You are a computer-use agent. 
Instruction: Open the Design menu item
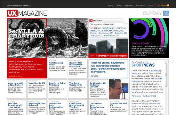pyautogui.click(x=119, y=5)
